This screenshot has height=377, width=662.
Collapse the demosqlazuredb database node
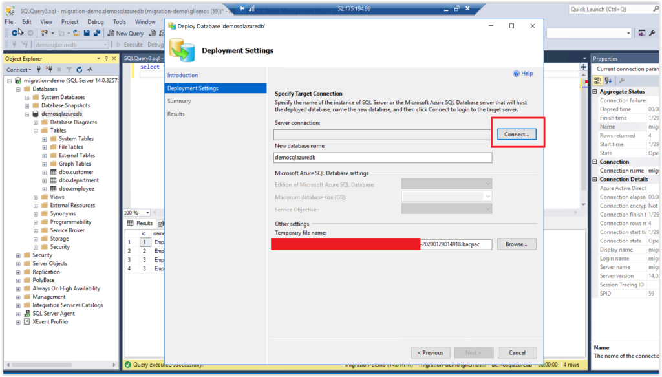point(27,114)
